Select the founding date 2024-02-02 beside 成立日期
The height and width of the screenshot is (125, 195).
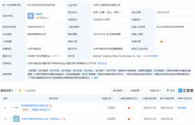[x=163, y=12]
